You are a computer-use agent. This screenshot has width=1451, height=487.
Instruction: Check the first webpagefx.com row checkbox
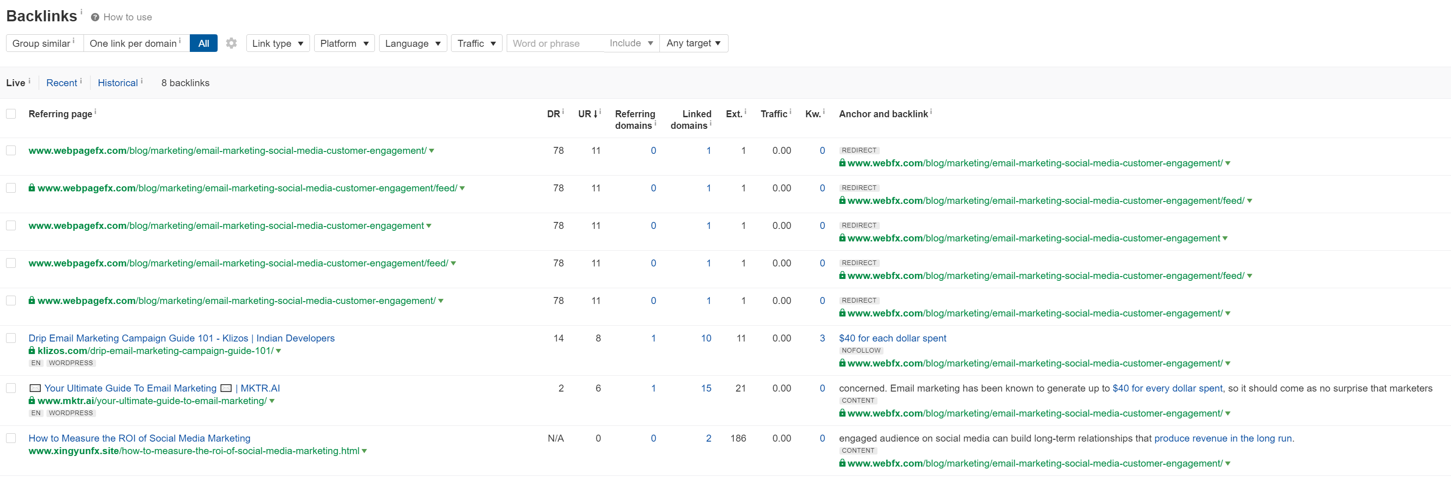(x=11, y=151)
